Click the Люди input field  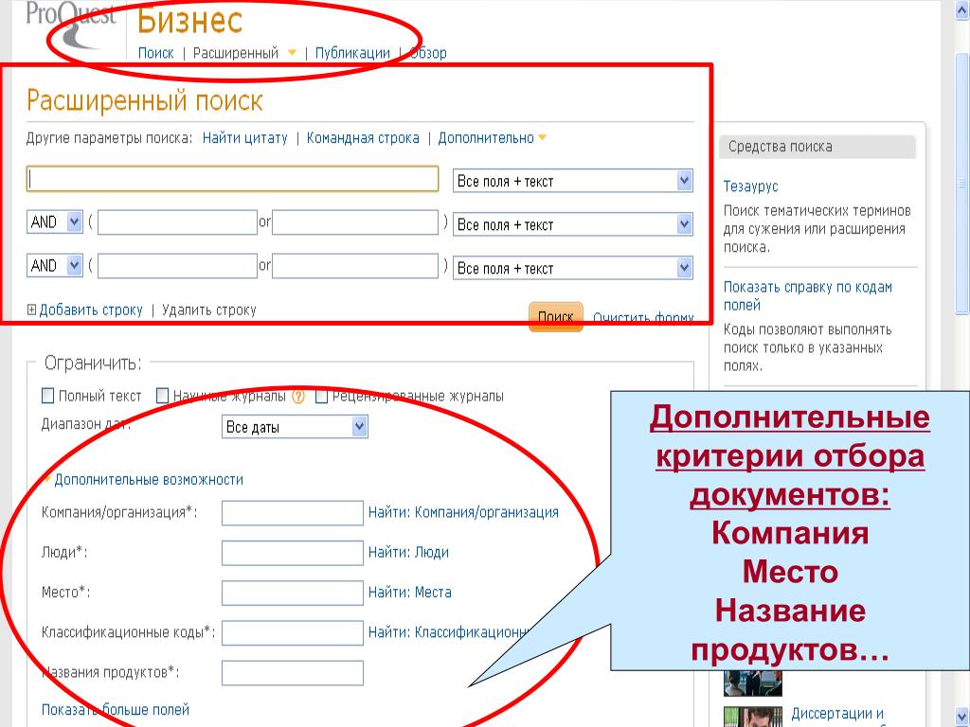click(x=292, y=553)
